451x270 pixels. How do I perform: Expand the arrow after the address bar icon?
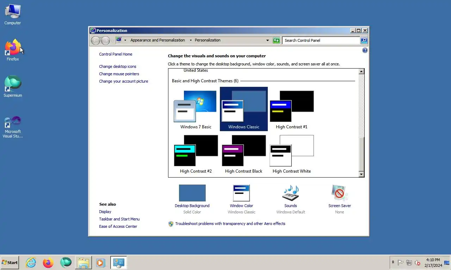click(125, 40)
